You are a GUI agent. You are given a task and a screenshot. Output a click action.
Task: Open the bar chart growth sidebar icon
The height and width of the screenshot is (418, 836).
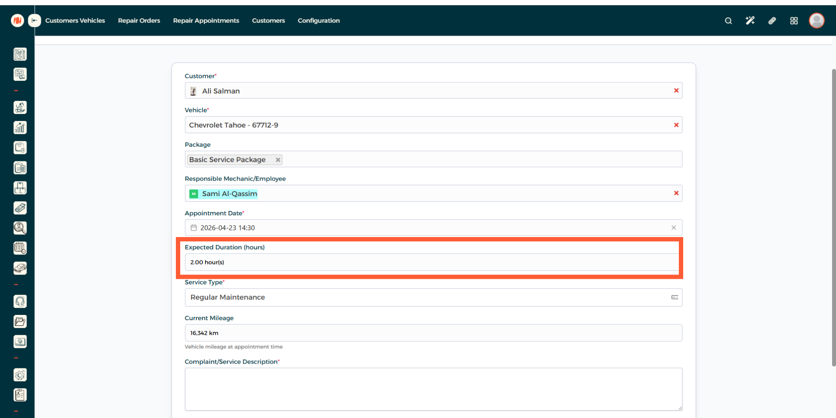20,127
